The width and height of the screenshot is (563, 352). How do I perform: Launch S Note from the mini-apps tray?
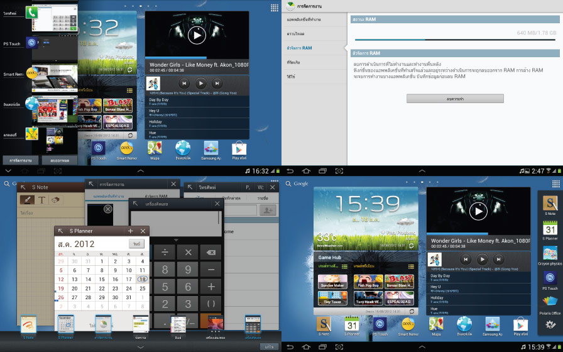(x=28, y=325)
